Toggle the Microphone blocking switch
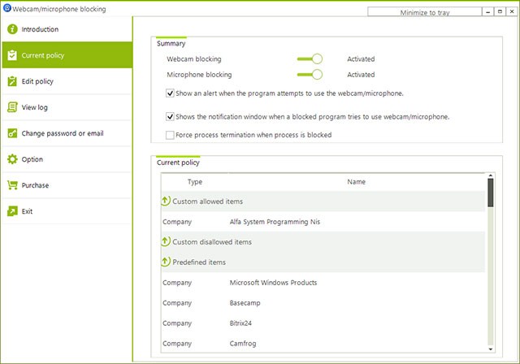 pos(310,74)
